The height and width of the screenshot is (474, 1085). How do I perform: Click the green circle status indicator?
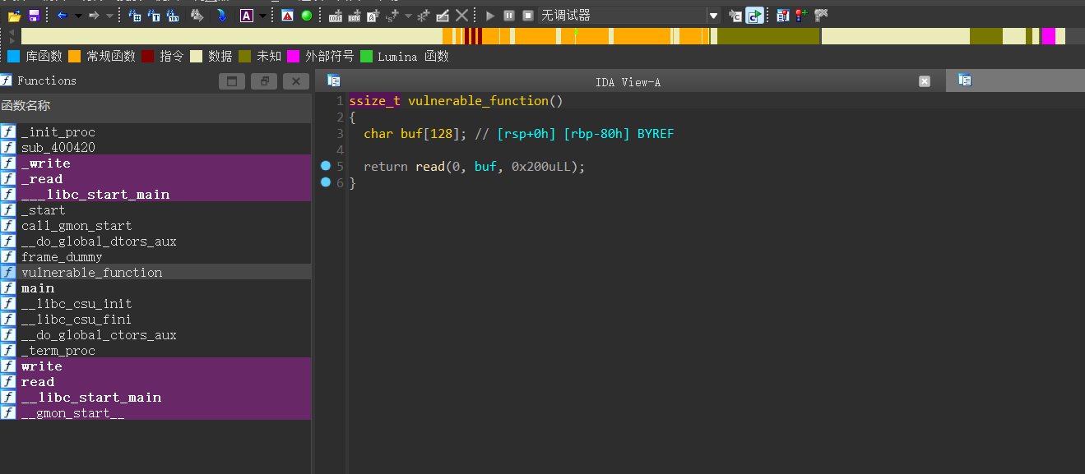307,16
